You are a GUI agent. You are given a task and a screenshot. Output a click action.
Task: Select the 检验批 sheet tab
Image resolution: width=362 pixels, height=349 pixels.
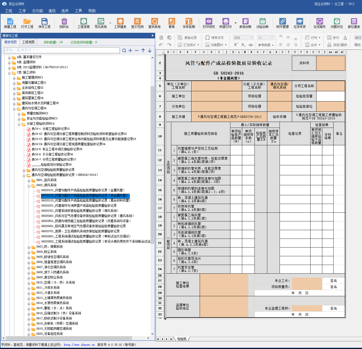click(x=182, y=339)
